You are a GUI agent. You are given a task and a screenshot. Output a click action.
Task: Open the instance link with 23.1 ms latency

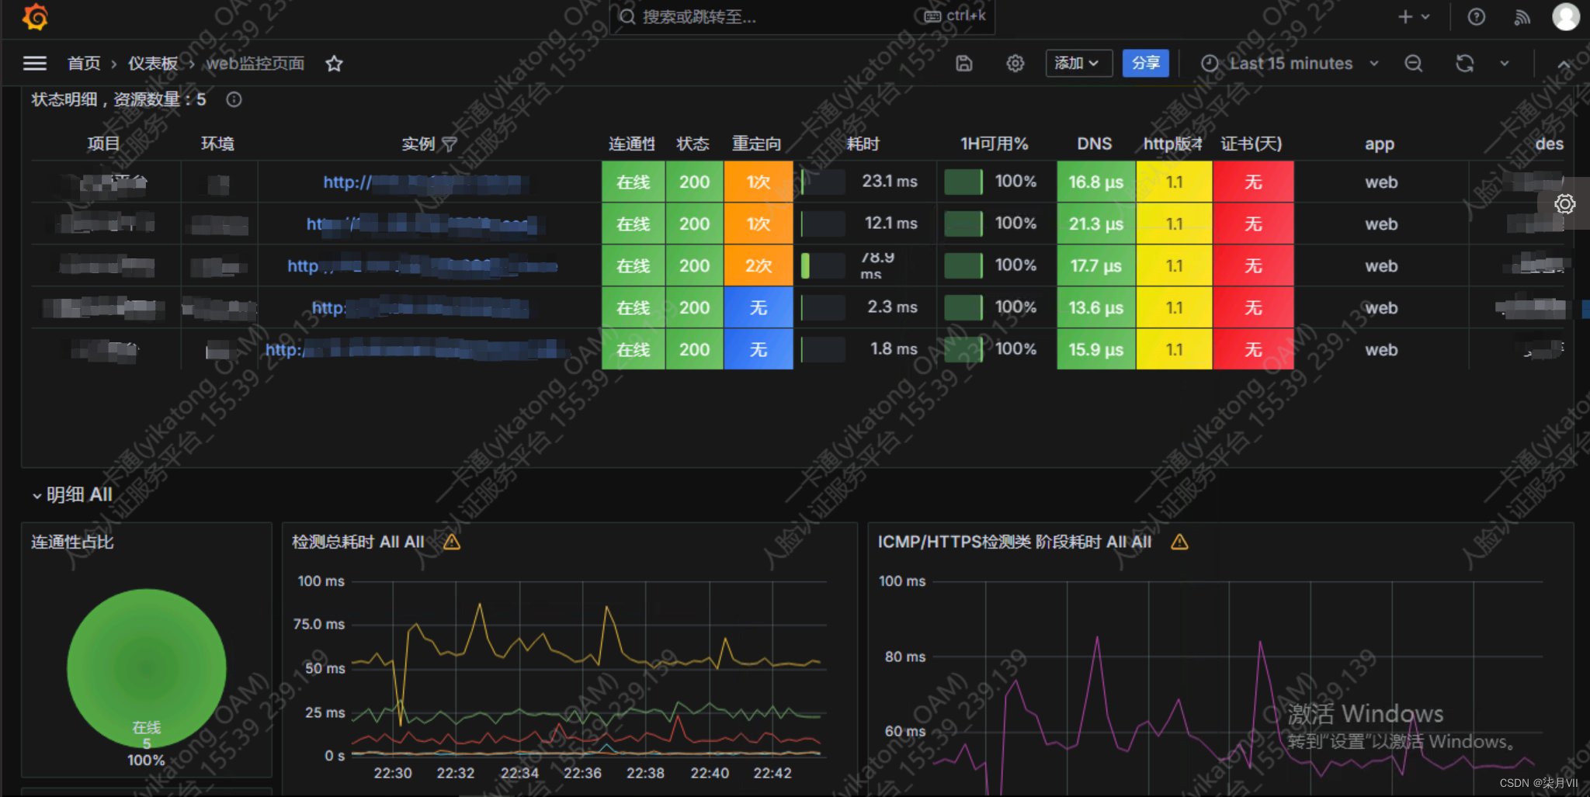(x=425, y=182)
